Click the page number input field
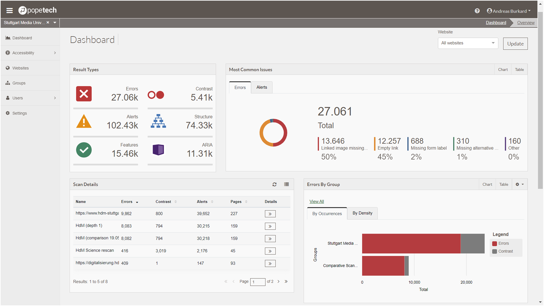Image resolution: width=544 pixels, height=306 pixels. (x=258, y=282)
